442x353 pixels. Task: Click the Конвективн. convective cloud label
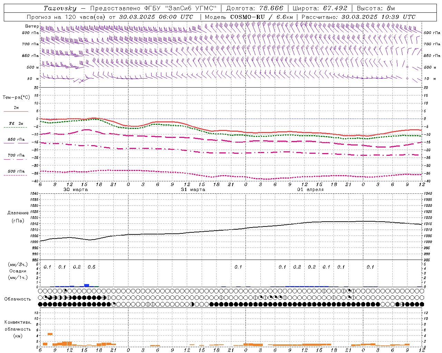click(x=18, y=322)
